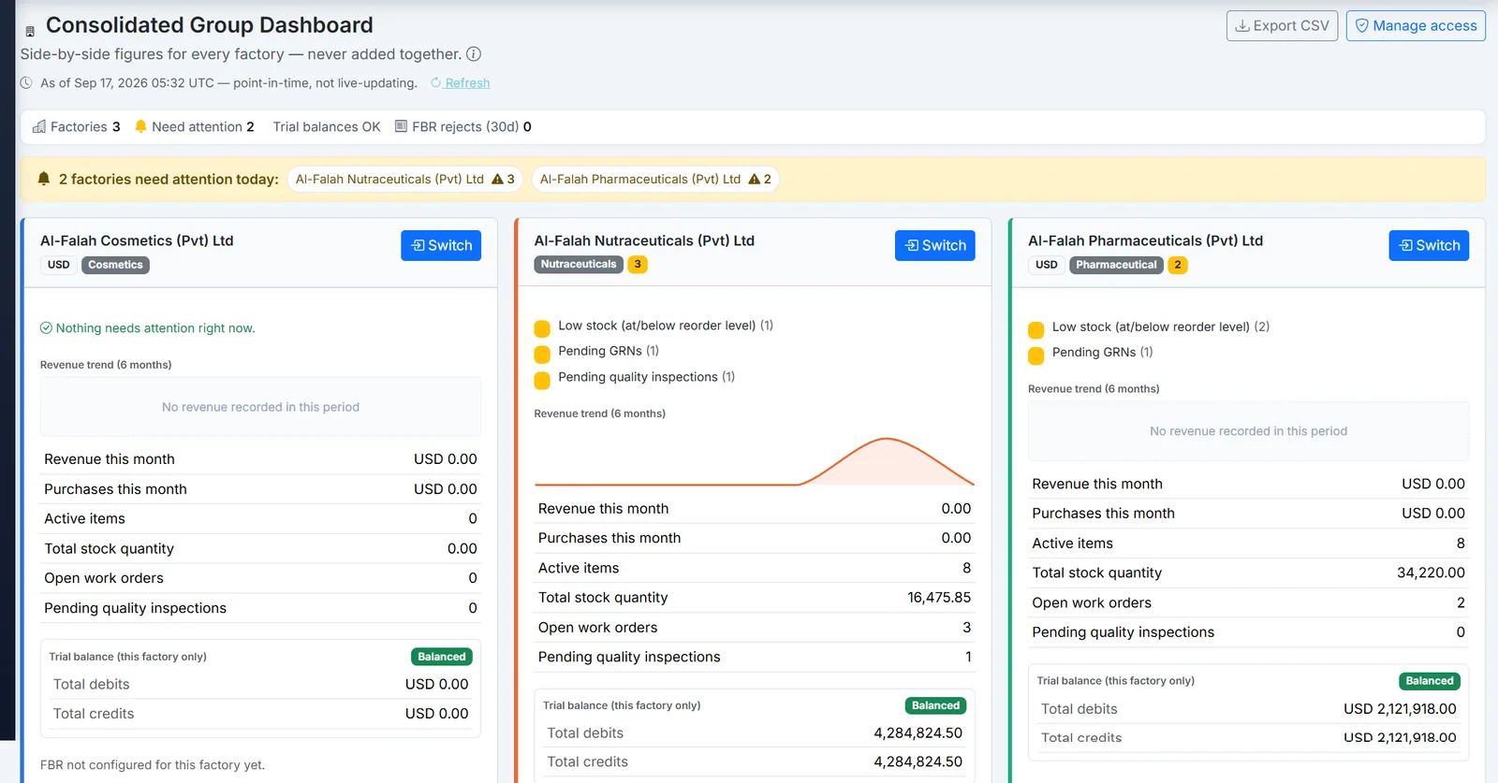The width and height of the screenshot is (1498, 783).
Task: Click the building icon beside Consolidated Group Dashboard
Action: pos(30,31)
